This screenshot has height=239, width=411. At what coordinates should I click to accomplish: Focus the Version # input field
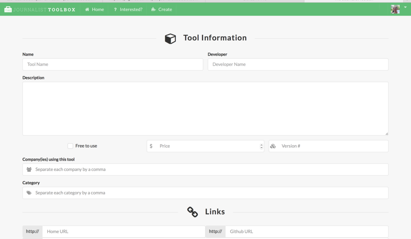[328, 146]
